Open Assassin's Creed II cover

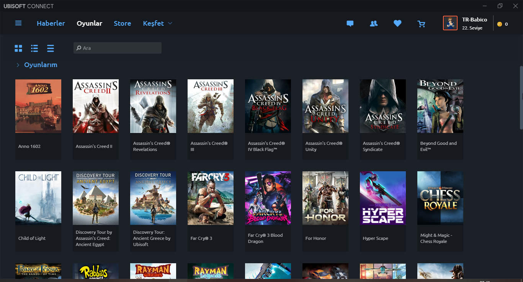pos(96,106)
